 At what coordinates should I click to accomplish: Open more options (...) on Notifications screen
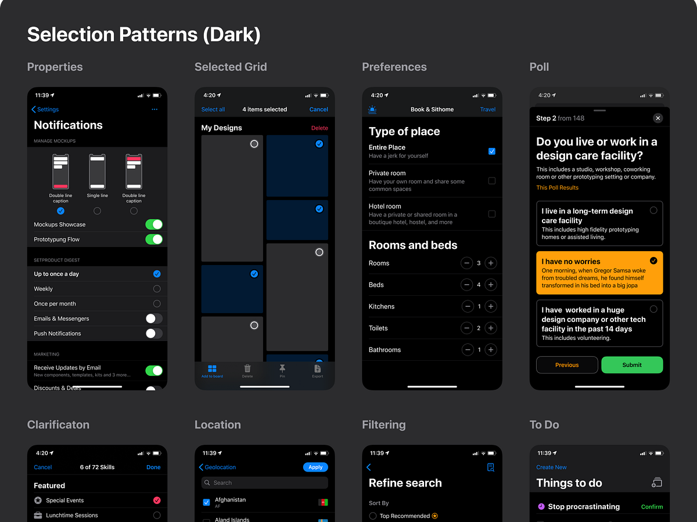point(155,109)
